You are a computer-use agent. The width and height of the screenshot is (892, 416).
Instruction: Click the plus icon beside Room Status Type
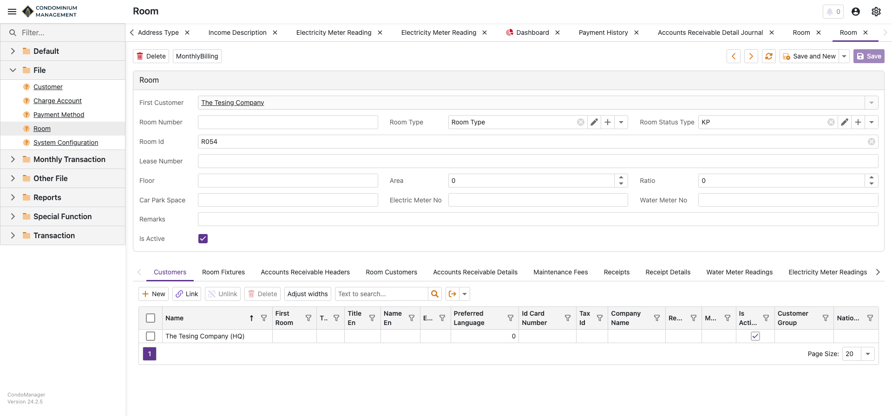[858, 122]
